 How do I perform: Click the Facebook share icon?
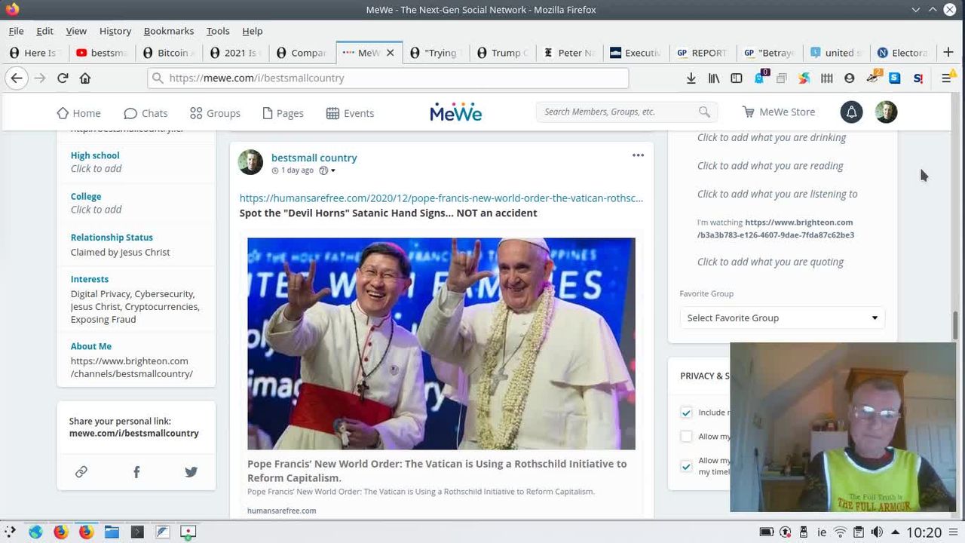tap(136, 472)
